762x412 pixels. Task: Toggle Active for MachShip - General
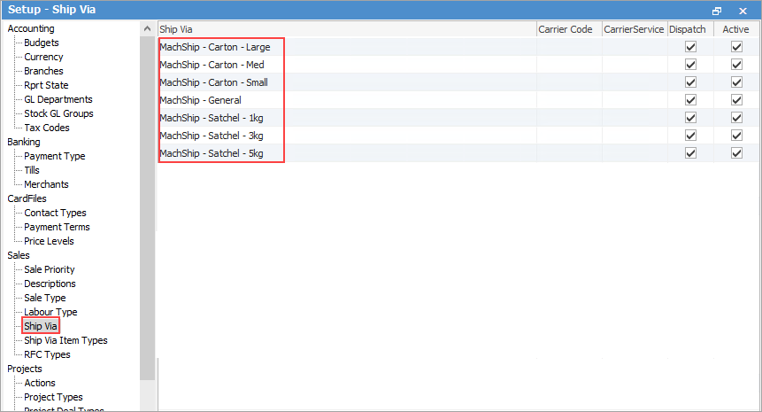click(x=736, y=100)
